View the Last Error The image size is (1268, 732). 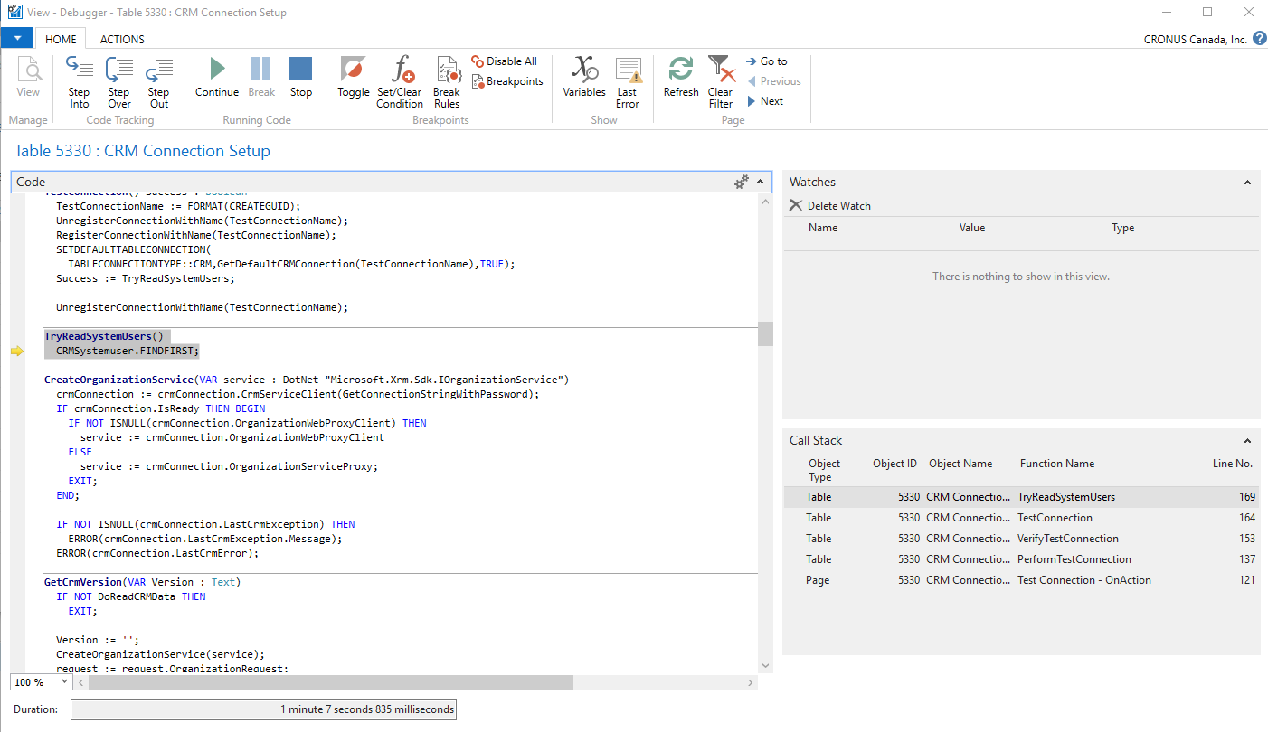[628, 81]
